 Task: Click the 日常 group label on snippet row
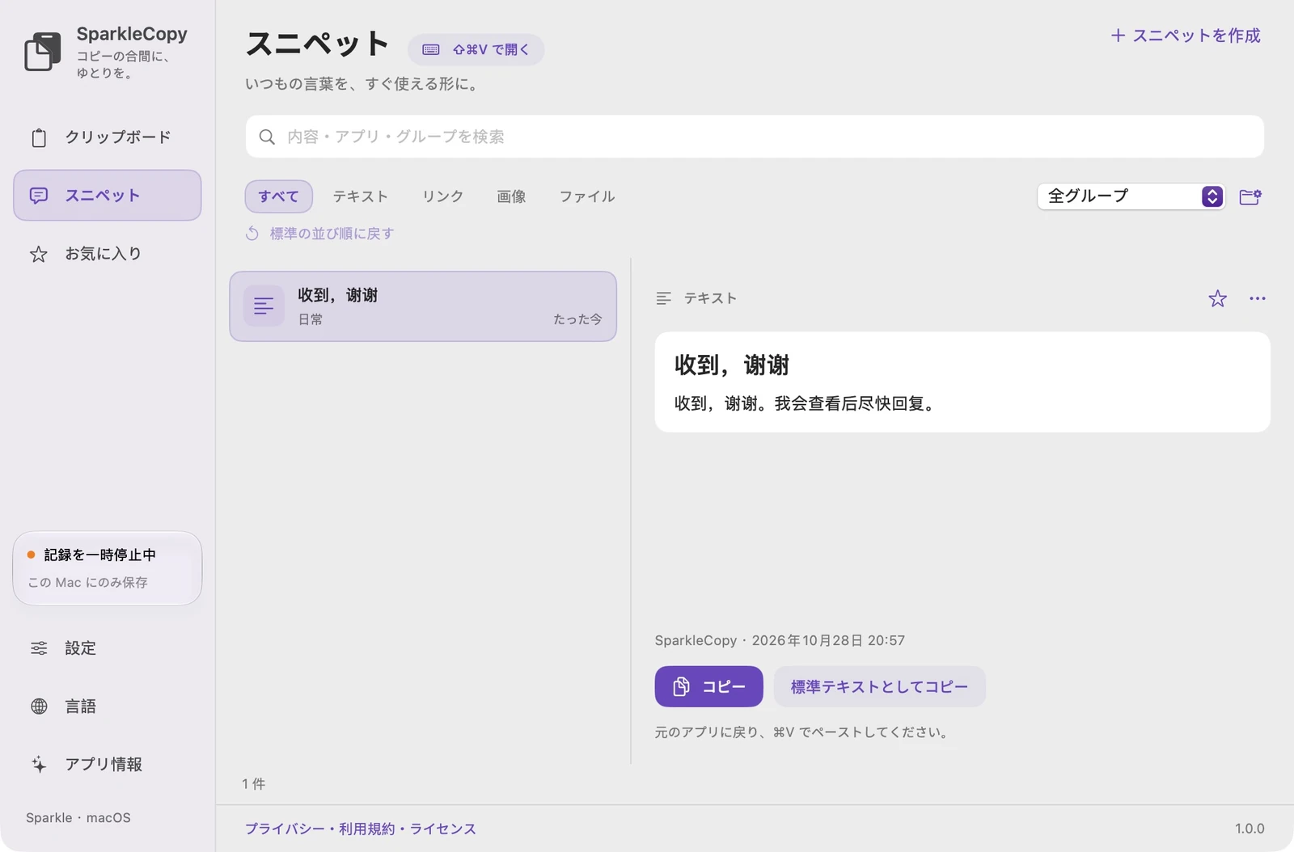point(311,319)
